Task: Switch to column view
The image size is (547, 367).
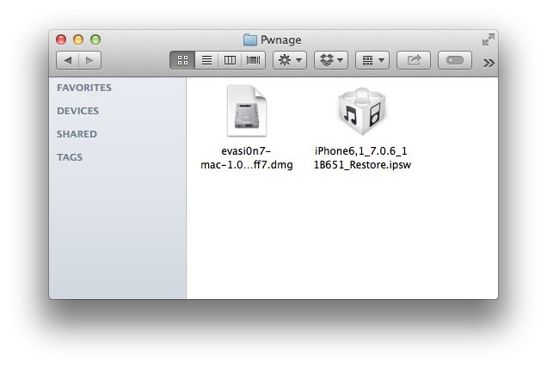Action: click(230, 60)
